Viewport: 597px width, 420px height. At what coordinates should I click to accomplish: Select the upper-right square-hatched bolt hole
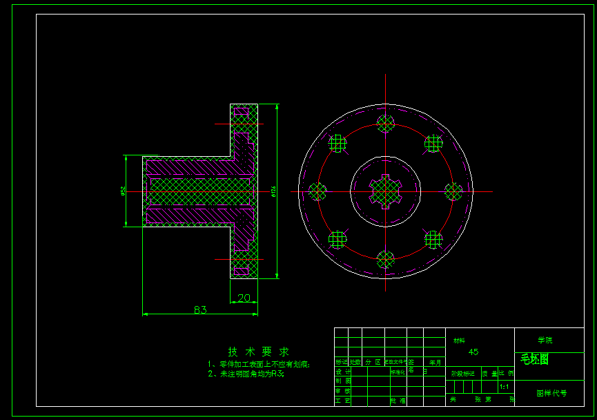click(433, 144)
